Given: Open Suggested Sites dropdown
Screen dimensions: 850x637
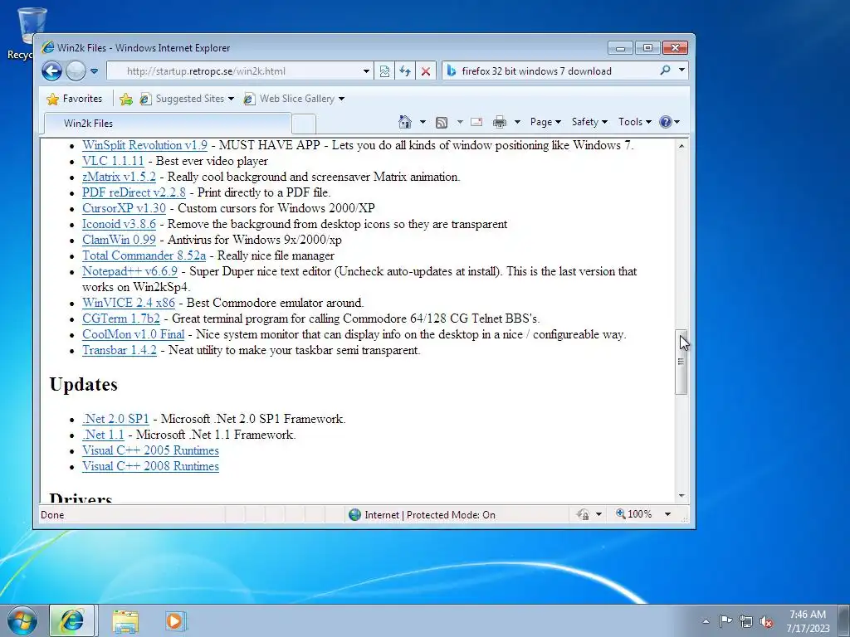Looking at the screenshot, I should click(x=187, y=99).
